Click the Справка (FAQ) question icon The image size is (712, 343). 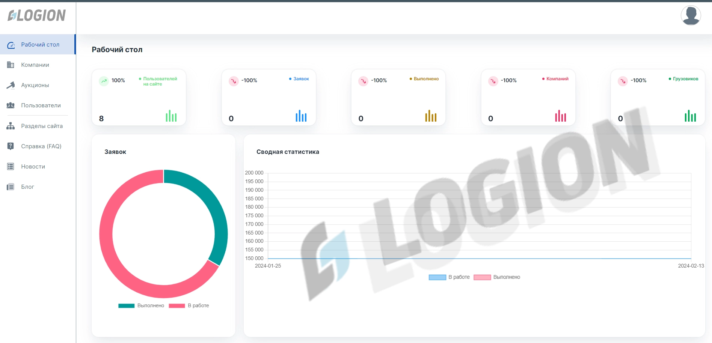[11, 146]
